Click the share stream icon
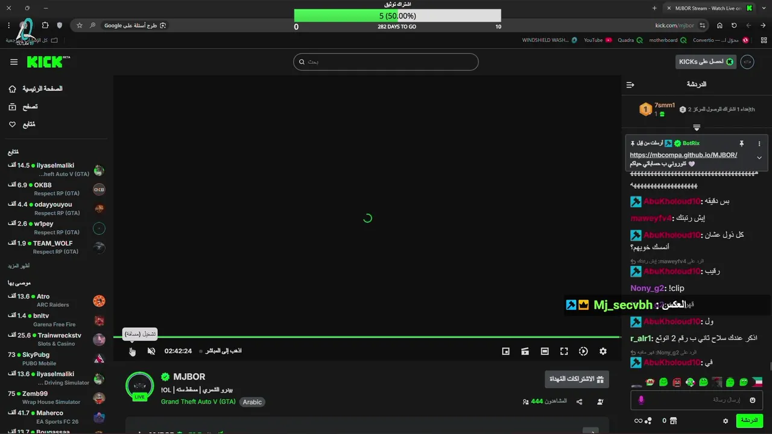 pos(580,401)
